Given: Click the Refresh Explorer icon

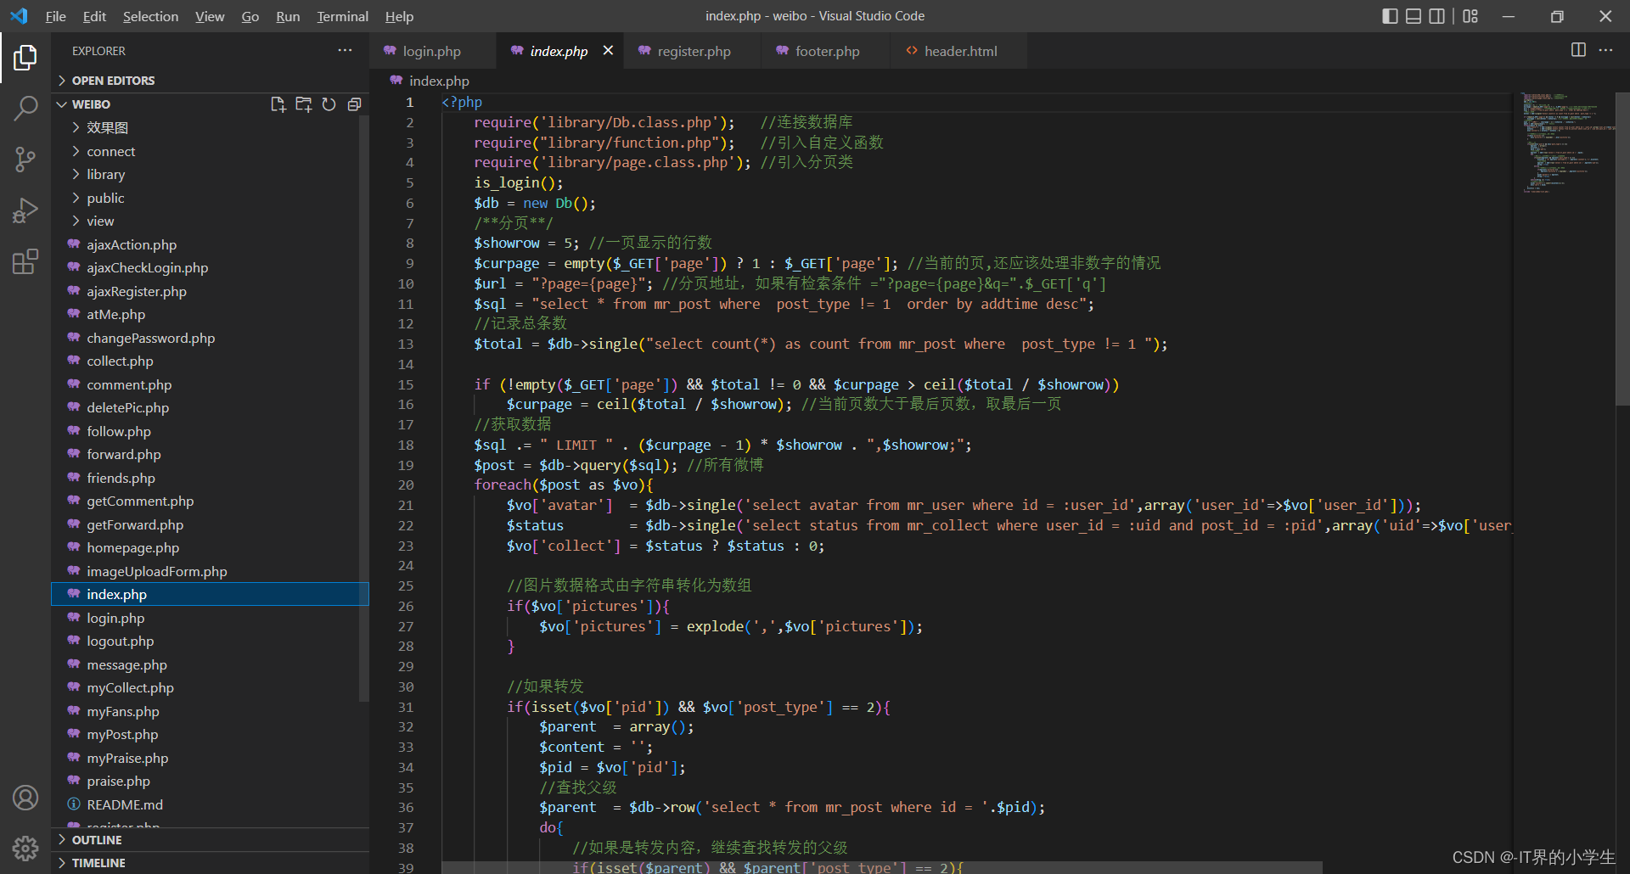Looking at the screenshot, I should point(329,104).
